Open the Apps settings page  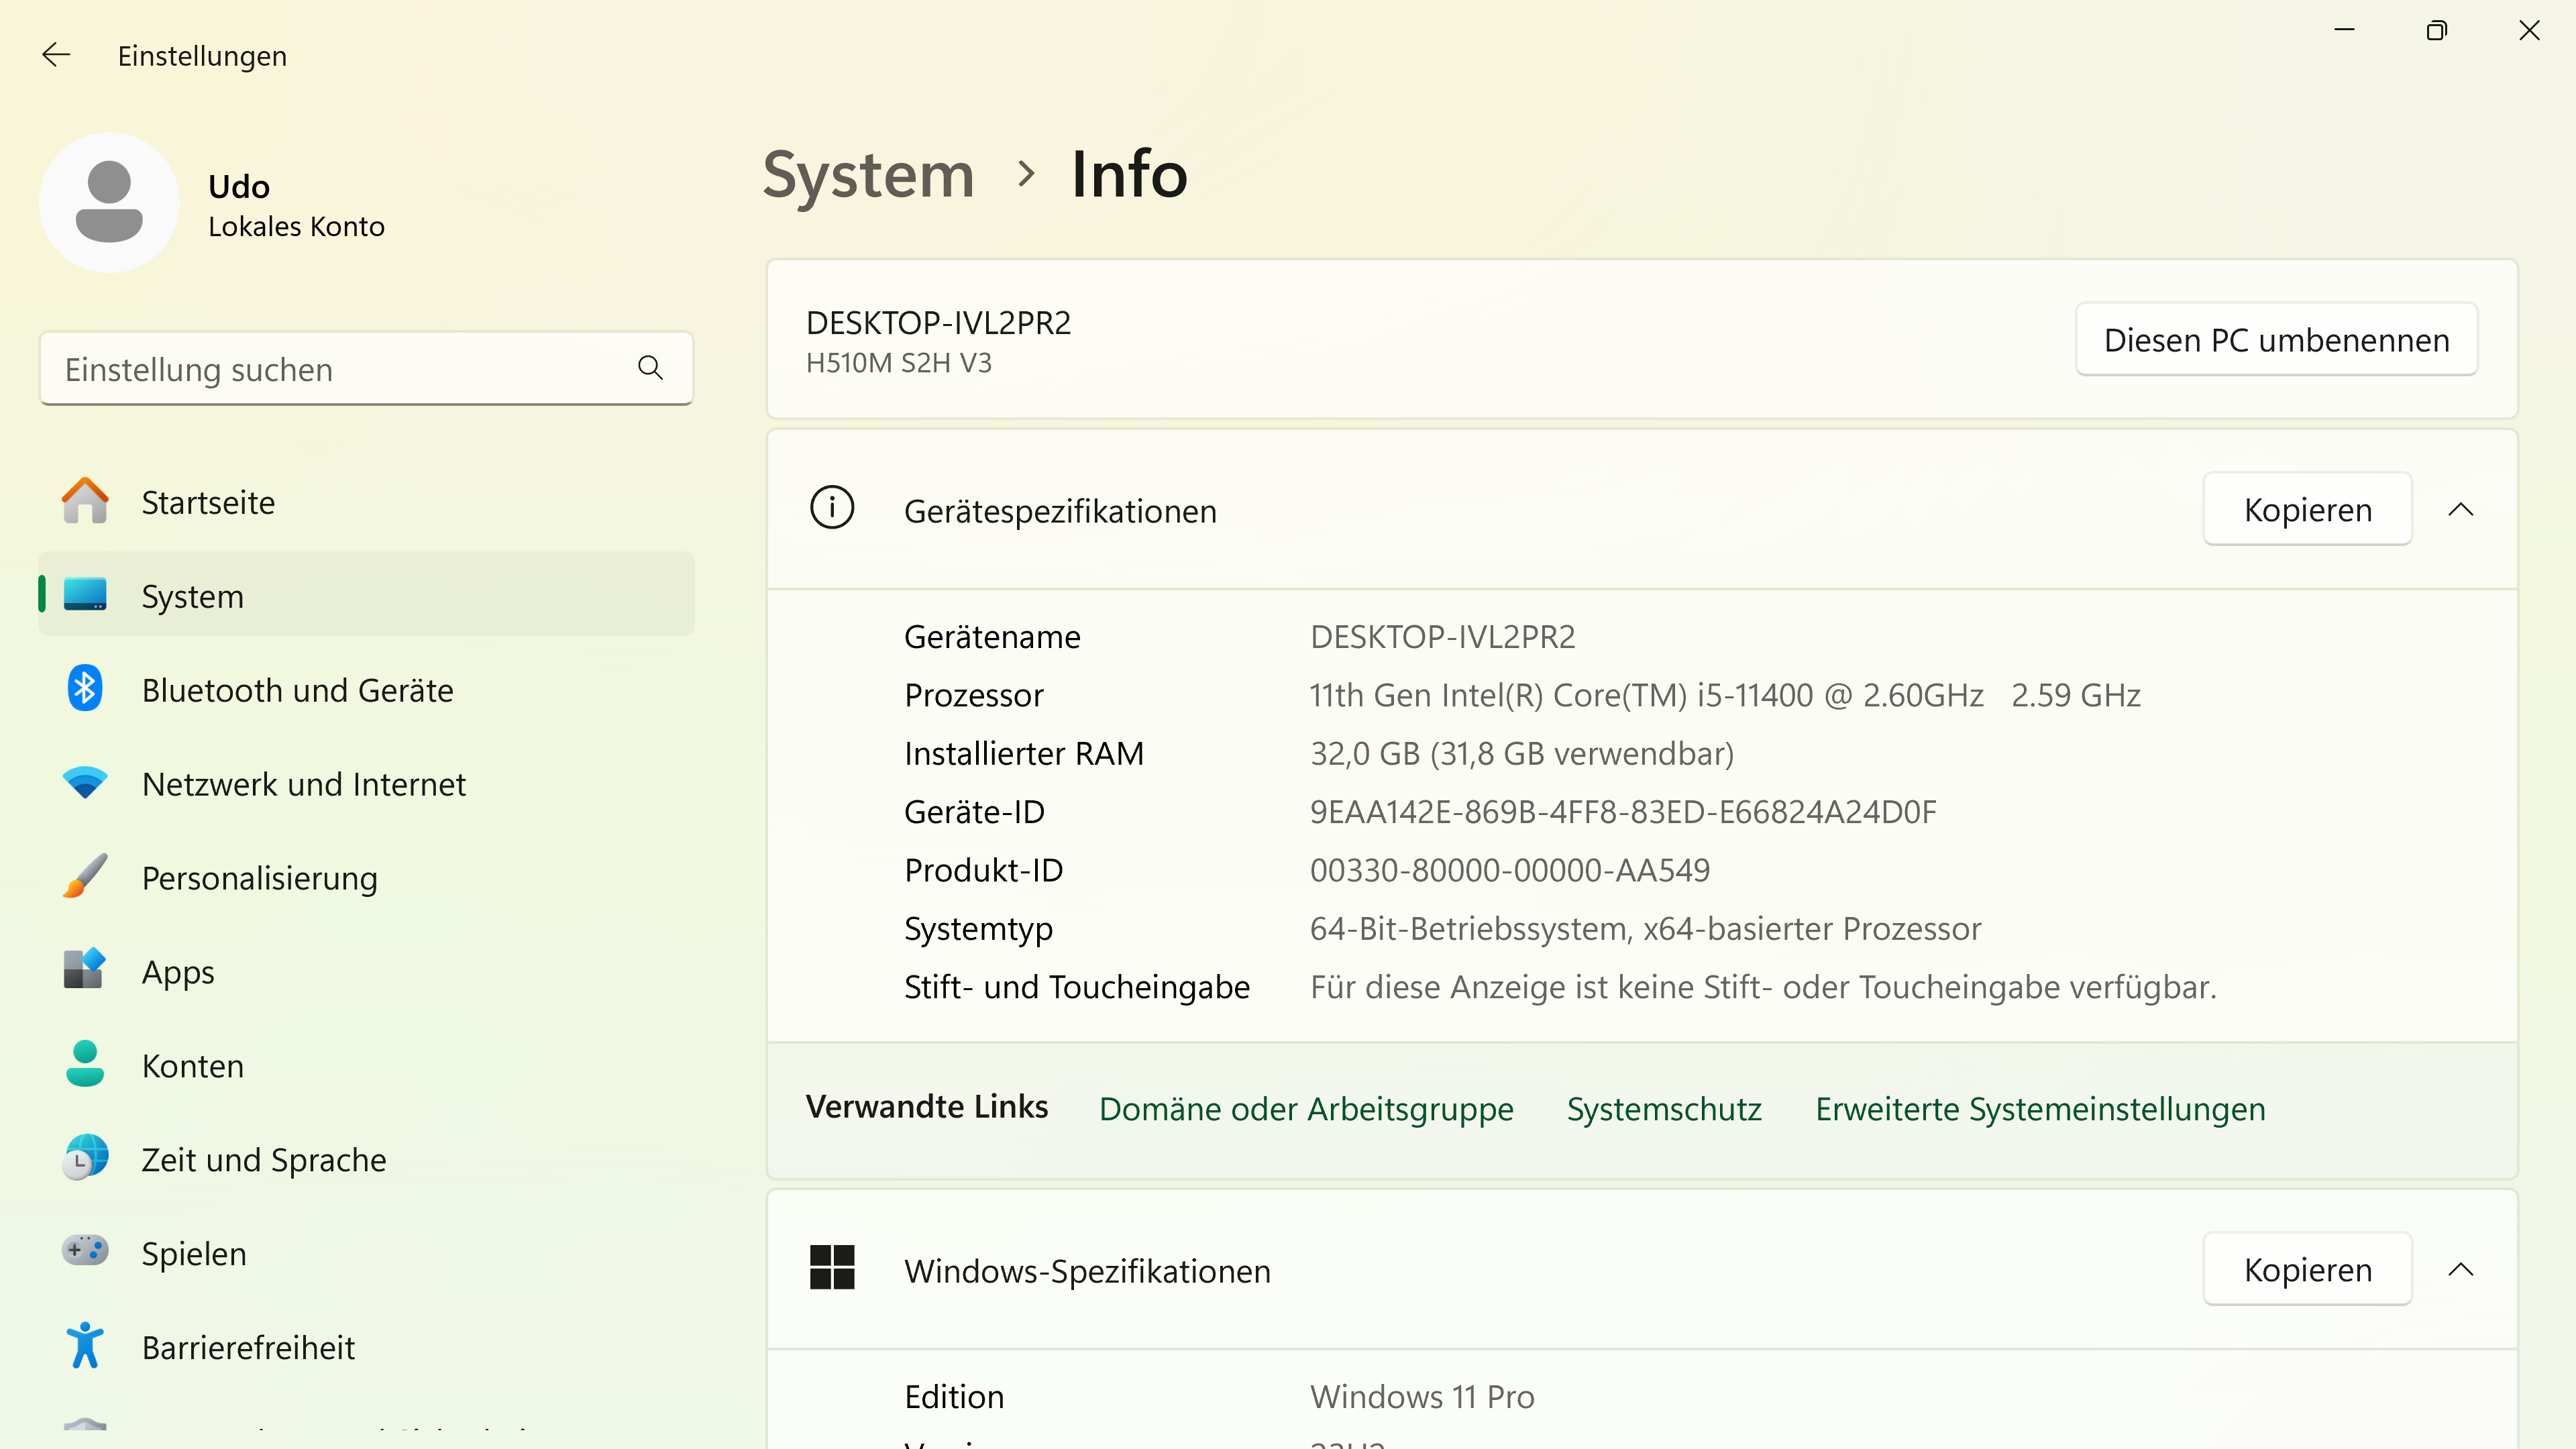point(366,971)
